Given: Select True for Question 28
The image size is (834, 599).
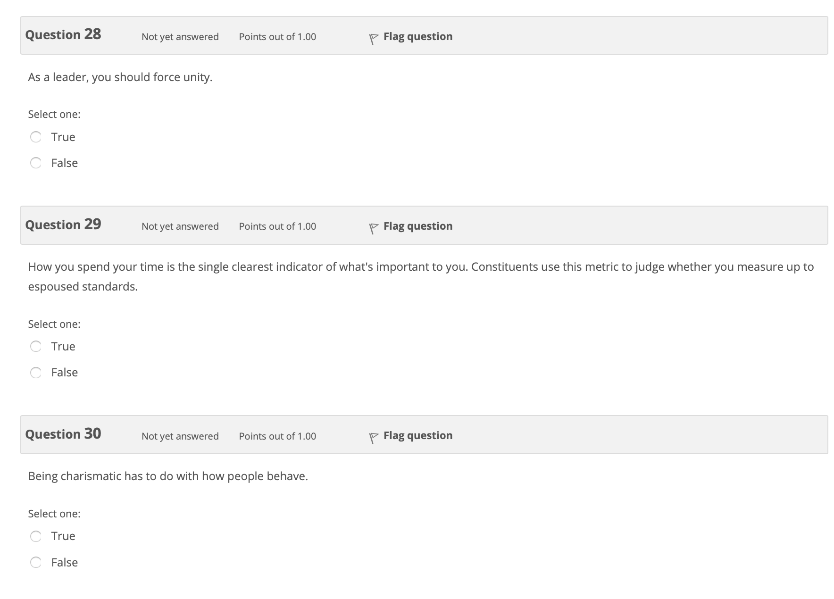Looking at the screenshot, I should (x=36, y=137).
